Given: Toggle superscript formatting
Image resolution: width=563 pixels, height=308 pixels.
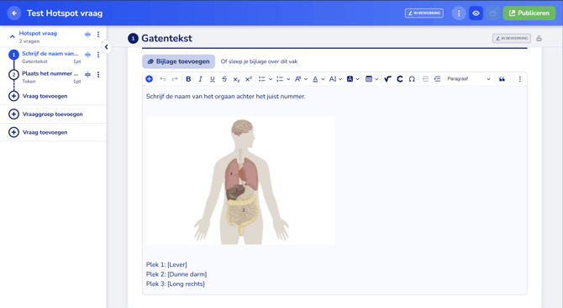Looking at the screenshot, I should tap(249, 79).
